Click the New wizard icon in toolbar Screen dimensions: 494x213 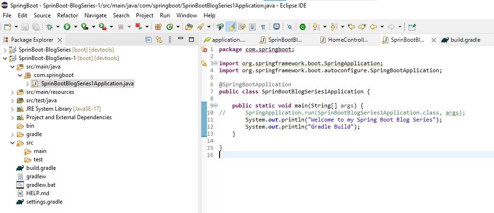8,27
